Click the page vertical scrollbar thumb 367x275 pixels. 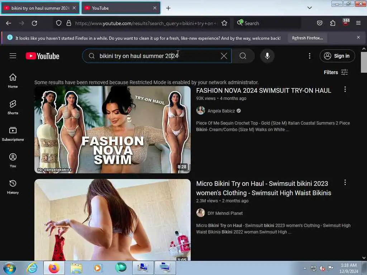[364, 62]
